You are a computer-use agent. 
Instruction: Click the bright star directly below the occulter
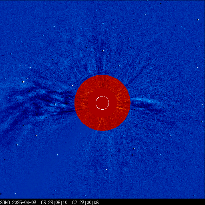(107, 170)
